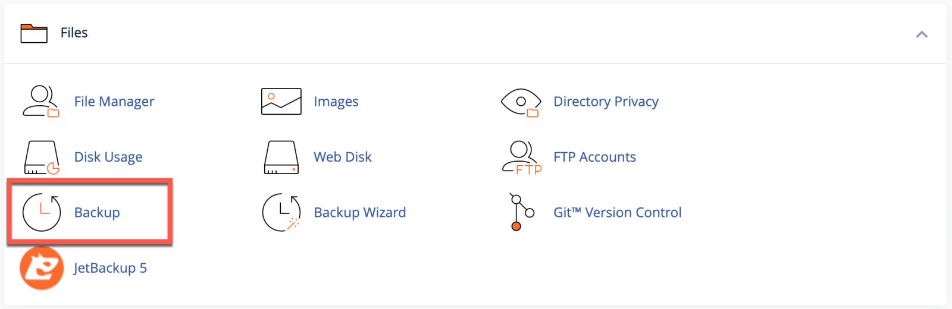952x309 pixels.
Task: Open the FTP Accounts user icon
Action: pos(521,157)
